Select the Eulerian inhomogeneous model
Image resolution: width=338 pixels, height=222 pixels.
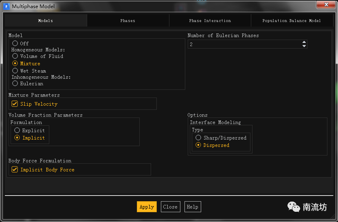pyautogui.click(x=15, y=83)
